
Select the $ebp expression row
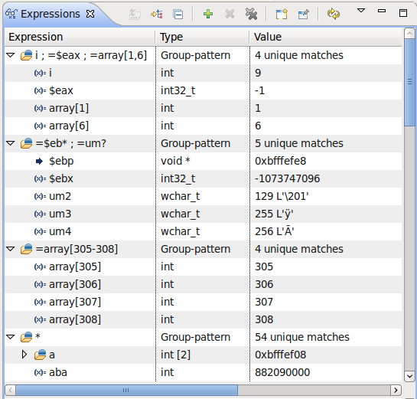pos(204,161)
